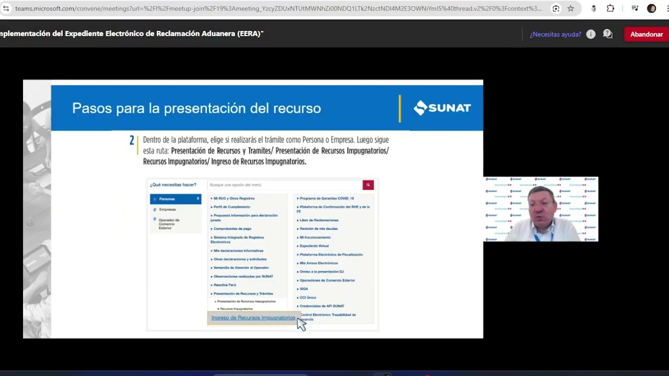Expand Propuesta información para declaración jurada
This screenshot has height=376, width=669.
[244, 218]
